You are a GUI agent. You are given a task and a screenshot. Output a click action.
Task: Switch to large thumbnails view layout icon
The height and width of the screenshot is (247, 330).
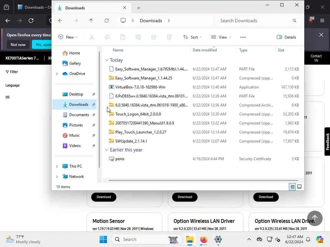click(299, 187)
